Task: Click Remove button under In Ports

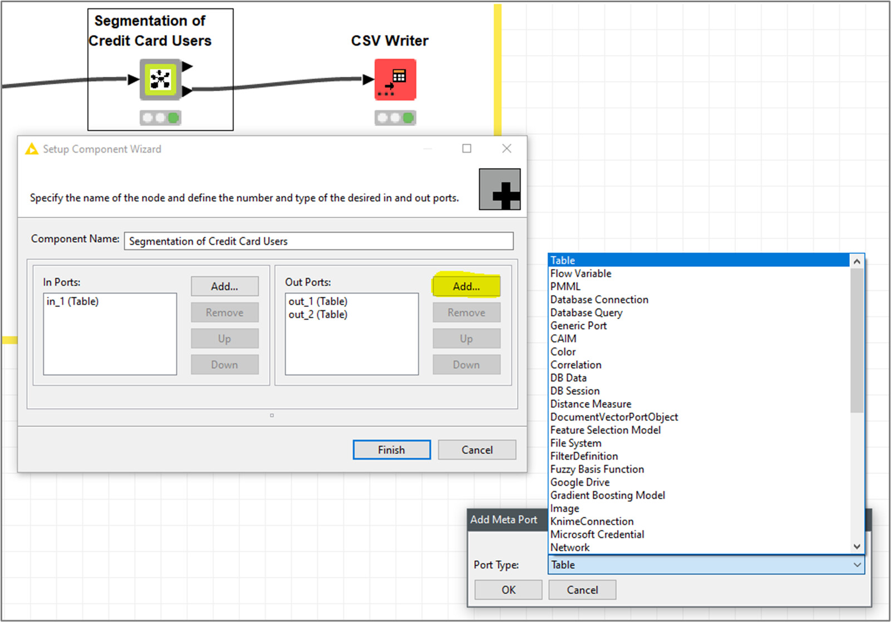Action: click(x=224, y=312)
